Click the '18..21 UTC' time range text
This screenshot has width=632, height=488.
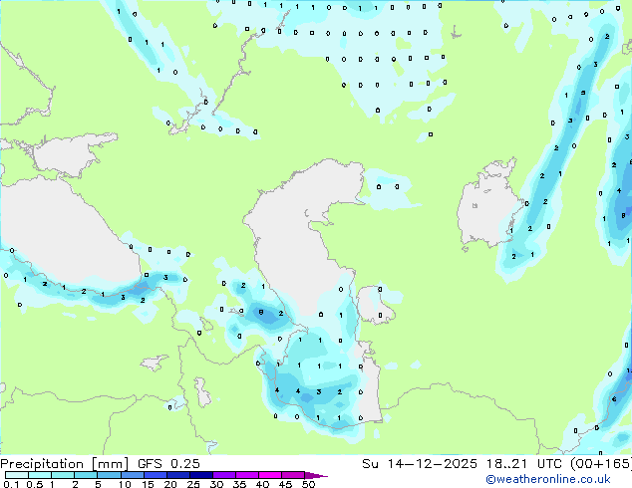pos(524,464)
